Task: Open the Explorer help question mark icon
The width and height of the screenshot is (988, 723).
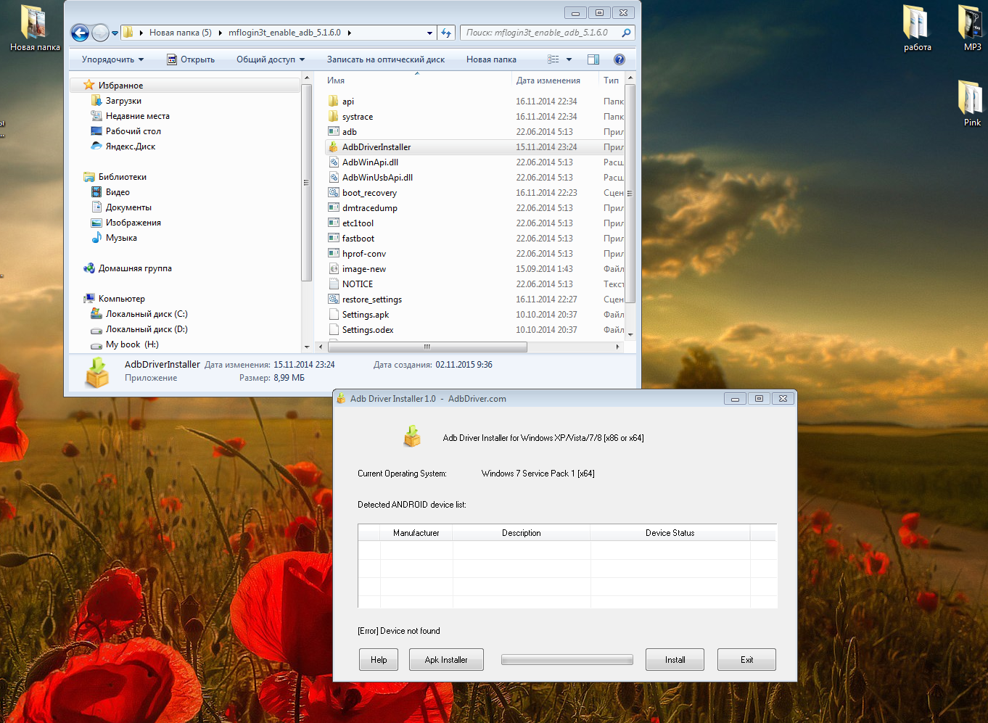Action: click(619, 59)
